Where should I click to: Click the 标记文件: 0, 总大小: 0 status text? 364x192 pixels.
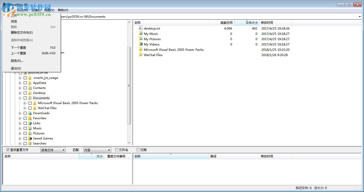tap(311, 188)
